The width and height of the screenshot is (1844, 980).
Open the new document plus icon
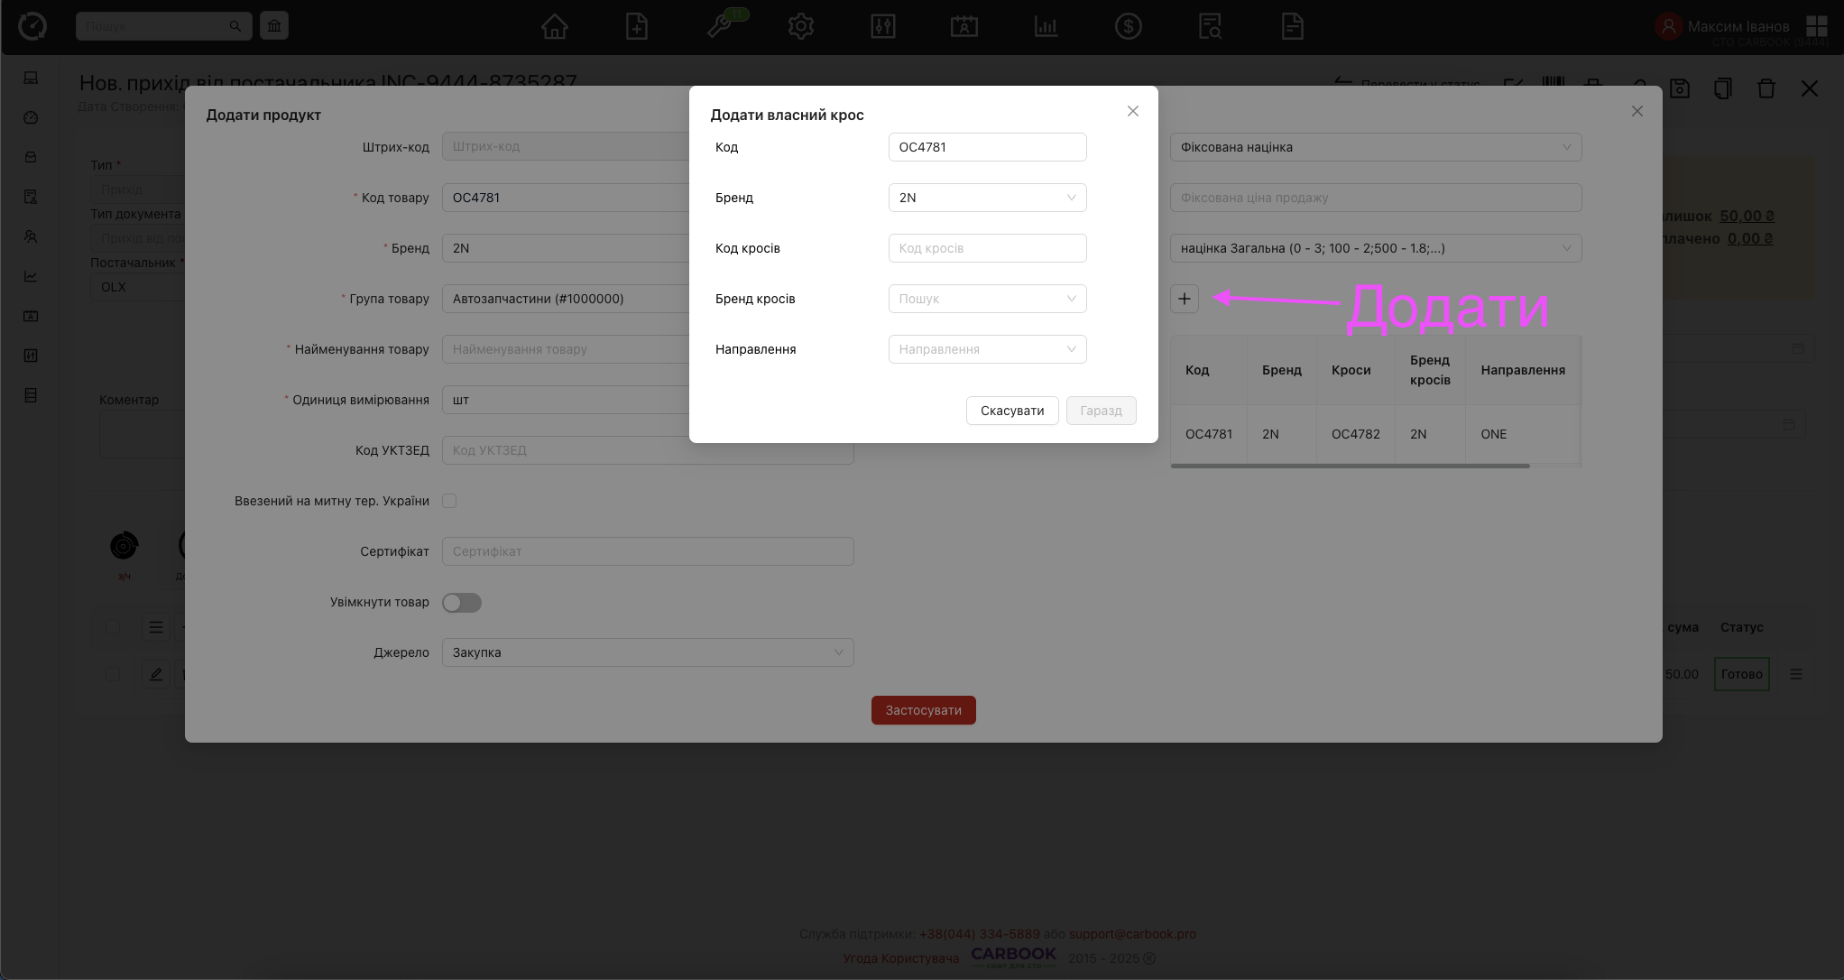pyautogui.click(x=637, y=26)
